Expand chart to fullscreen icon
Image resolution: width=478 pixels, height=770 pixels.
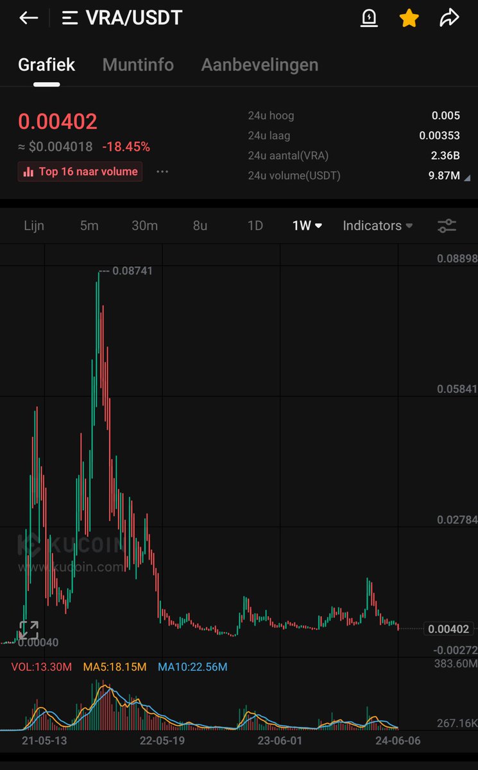coord(29,631)
